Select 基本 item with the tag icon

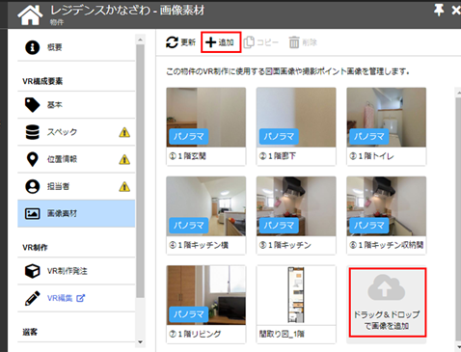pyautogui.click(x=76, y=105)
